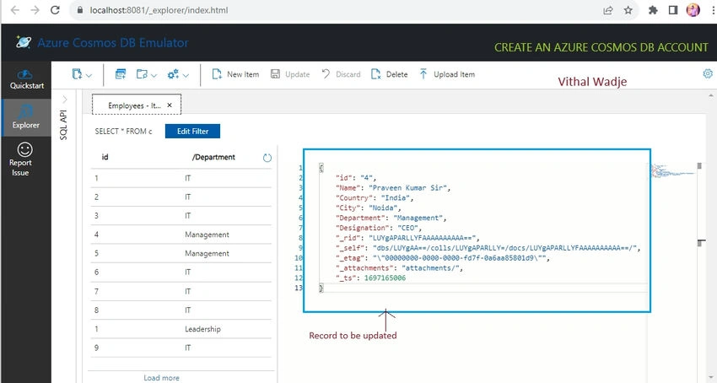Viewport: 717px width, 383px height.
Task: Click the JSON editor minimap
Action: [672, 171]
